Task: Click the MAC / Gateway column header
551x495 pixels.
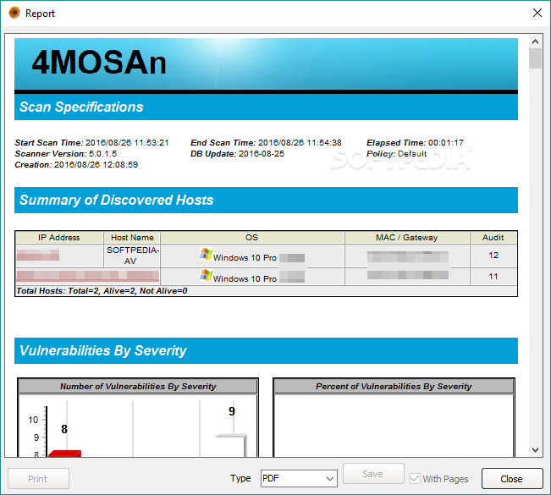Action: (x=407, y=238)
